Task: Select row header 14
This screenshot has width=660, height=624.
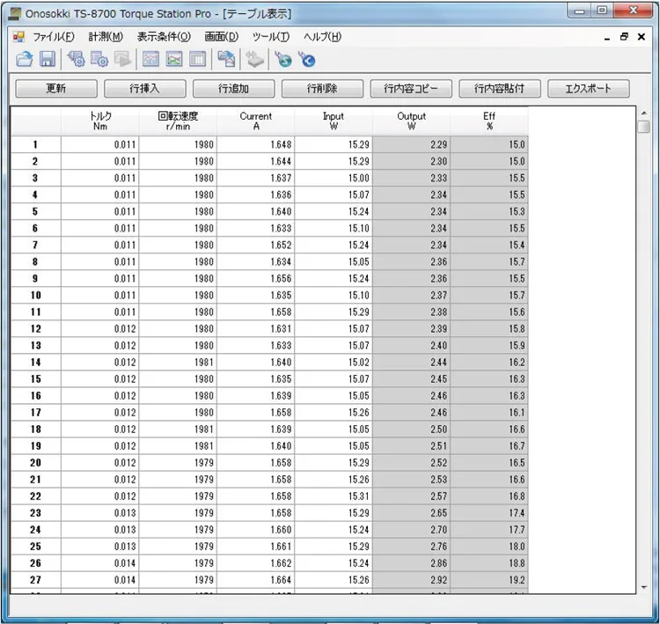Action: click(36, 362)
